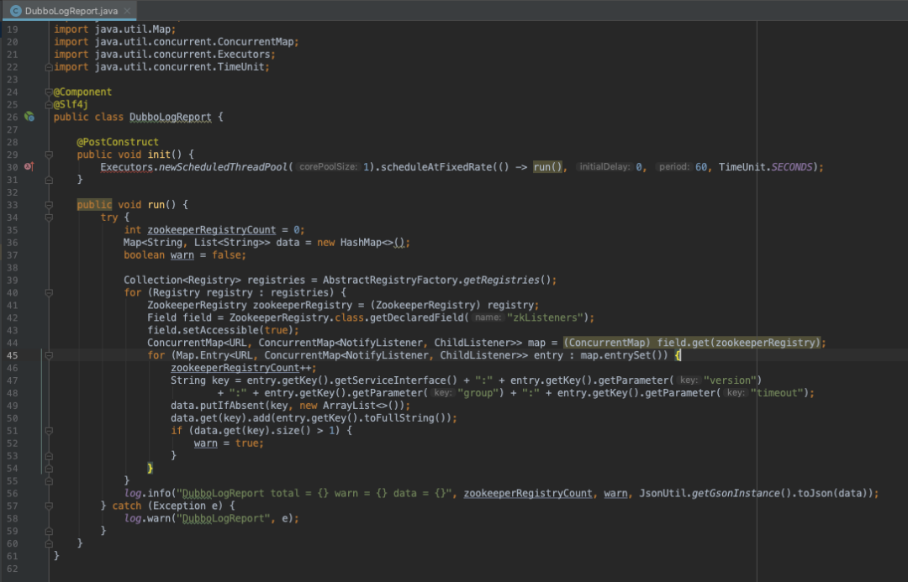
Task: Click the "group" string on line 48
Action: [x=478, y=393]
